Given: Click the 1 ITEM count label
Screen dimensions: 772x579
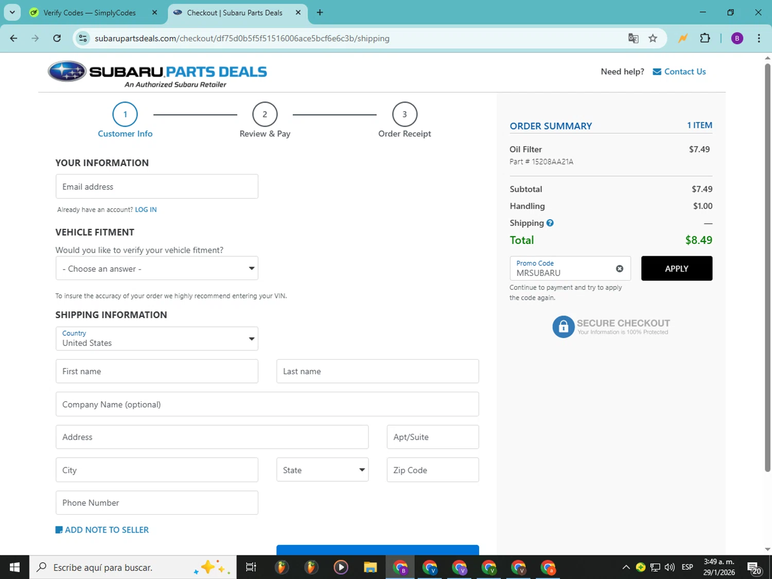Looking at the screenshot, I should (x=699, y=125).
